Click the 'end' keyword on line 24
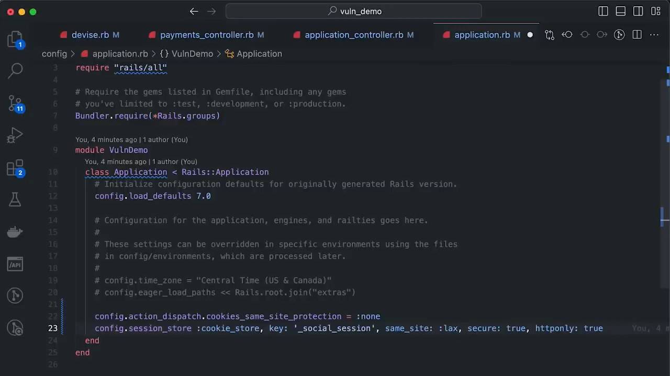Viewport: 670px width, 376px height. pyautogui.click(x=92, y=340)
